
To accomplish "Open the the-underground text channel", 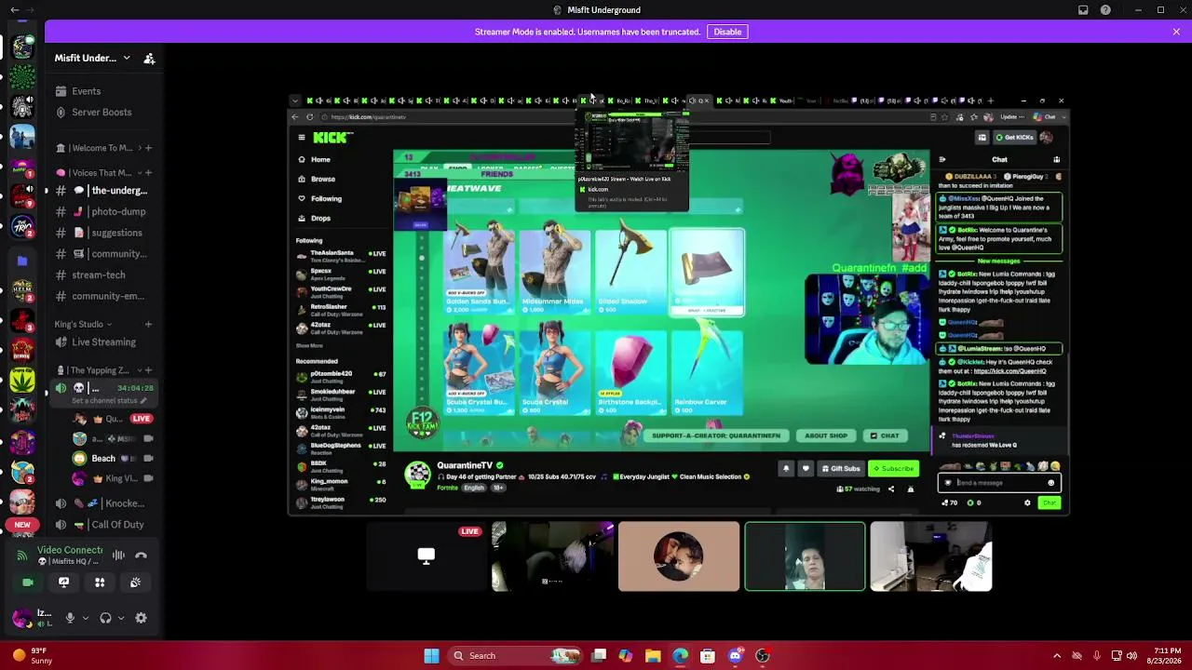I will [105, 191].
